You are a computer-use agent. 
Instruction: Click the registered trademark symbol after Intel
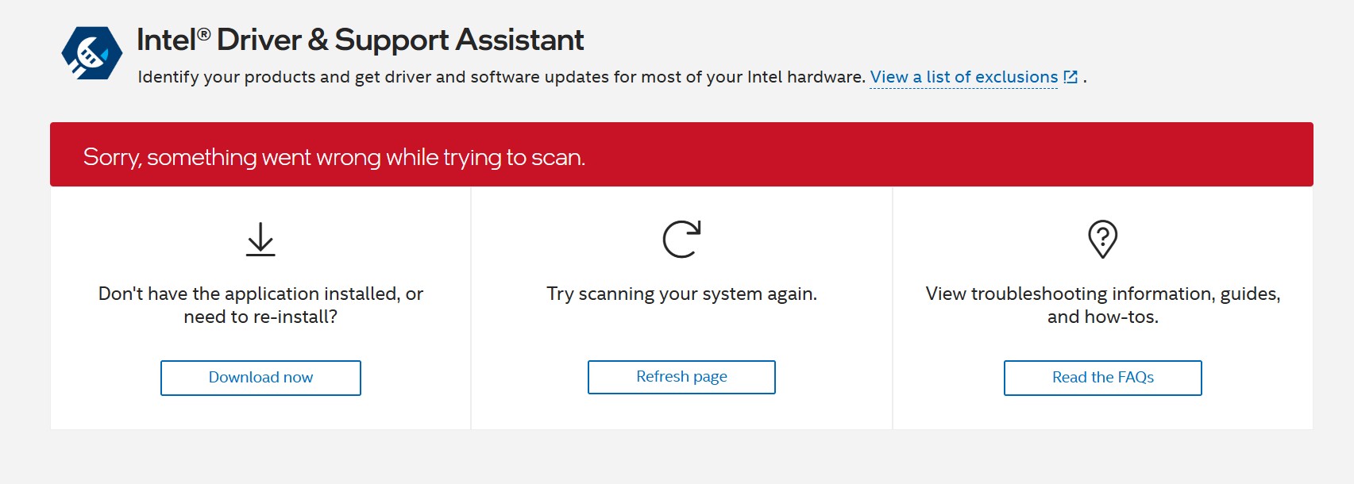tap(204, 34)
